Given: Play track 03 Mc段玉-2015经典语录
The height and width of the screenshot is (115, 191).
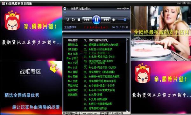Looking at the screenshot, I should 98,49.
